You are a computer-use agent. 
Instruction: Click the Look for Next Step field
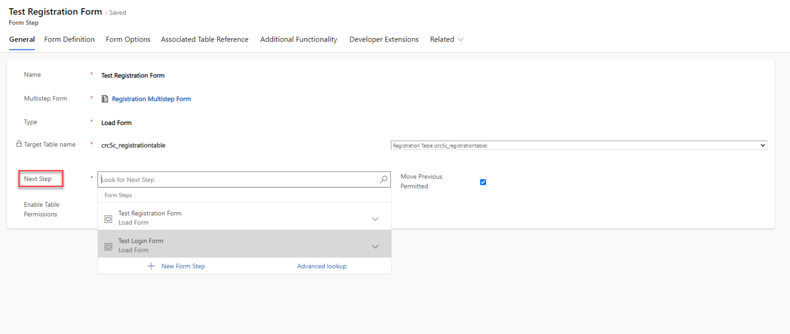point(237,180)
